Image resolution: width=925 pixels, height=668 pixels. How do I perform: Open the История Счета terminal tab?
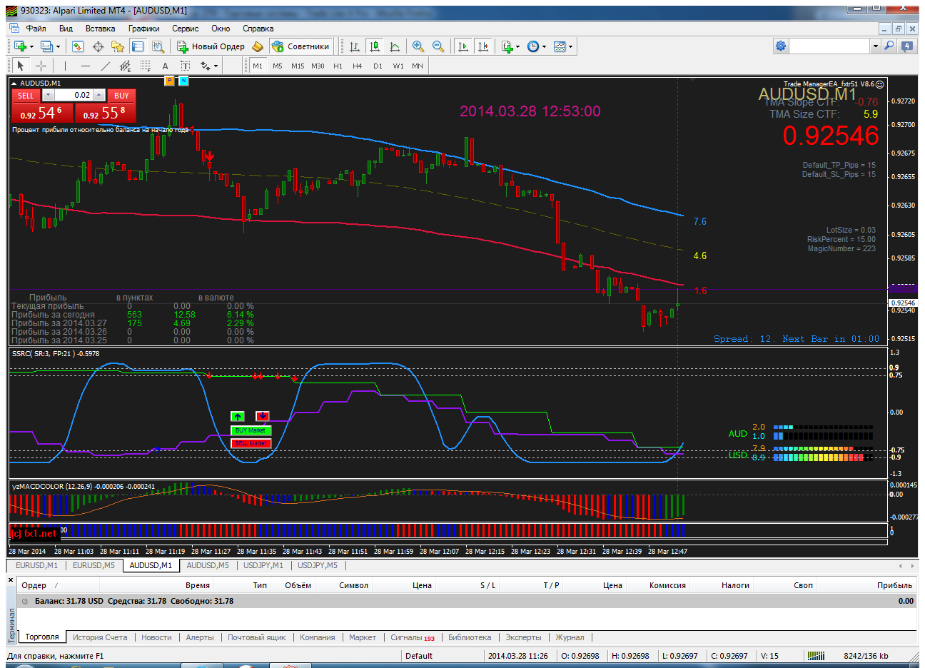(100, 637)
